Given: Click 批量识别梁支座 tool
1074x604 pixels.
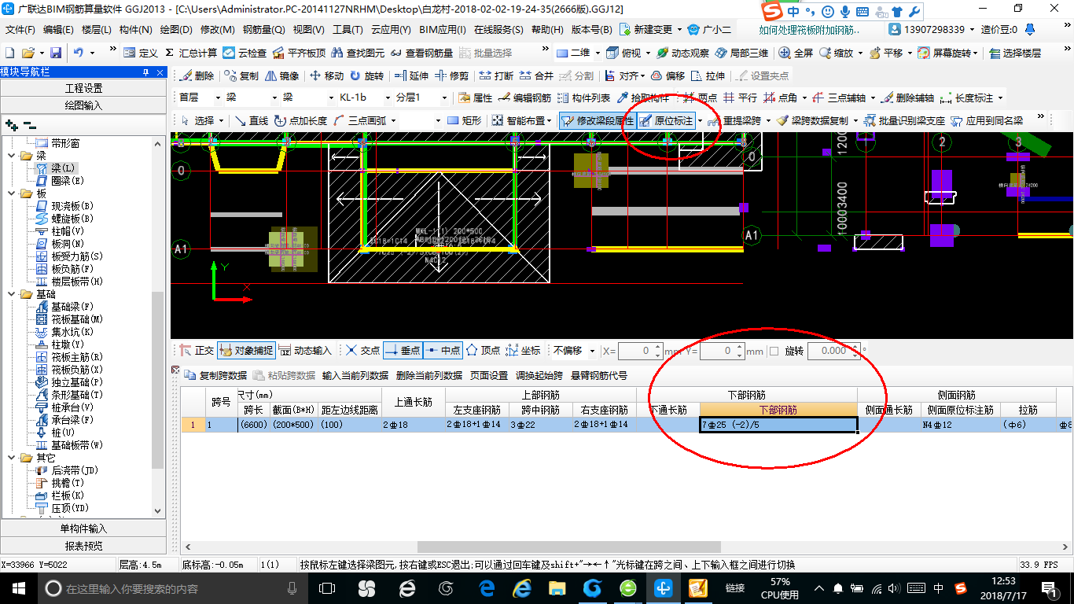Looking at the screenshot, I should pyautogui.click(x=904, y=120).
